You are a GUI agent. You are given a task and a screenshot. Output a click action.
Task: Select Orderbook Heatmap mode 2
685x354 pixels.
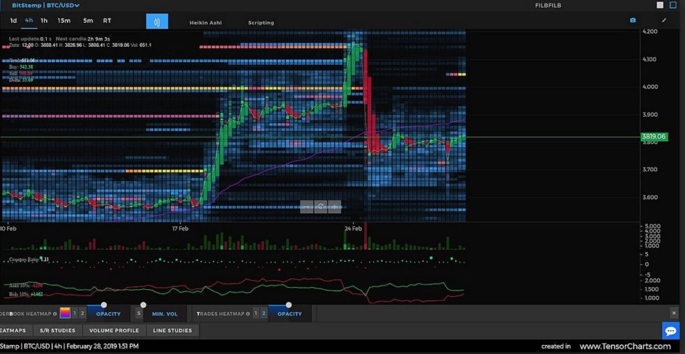(x=82, y=314)
